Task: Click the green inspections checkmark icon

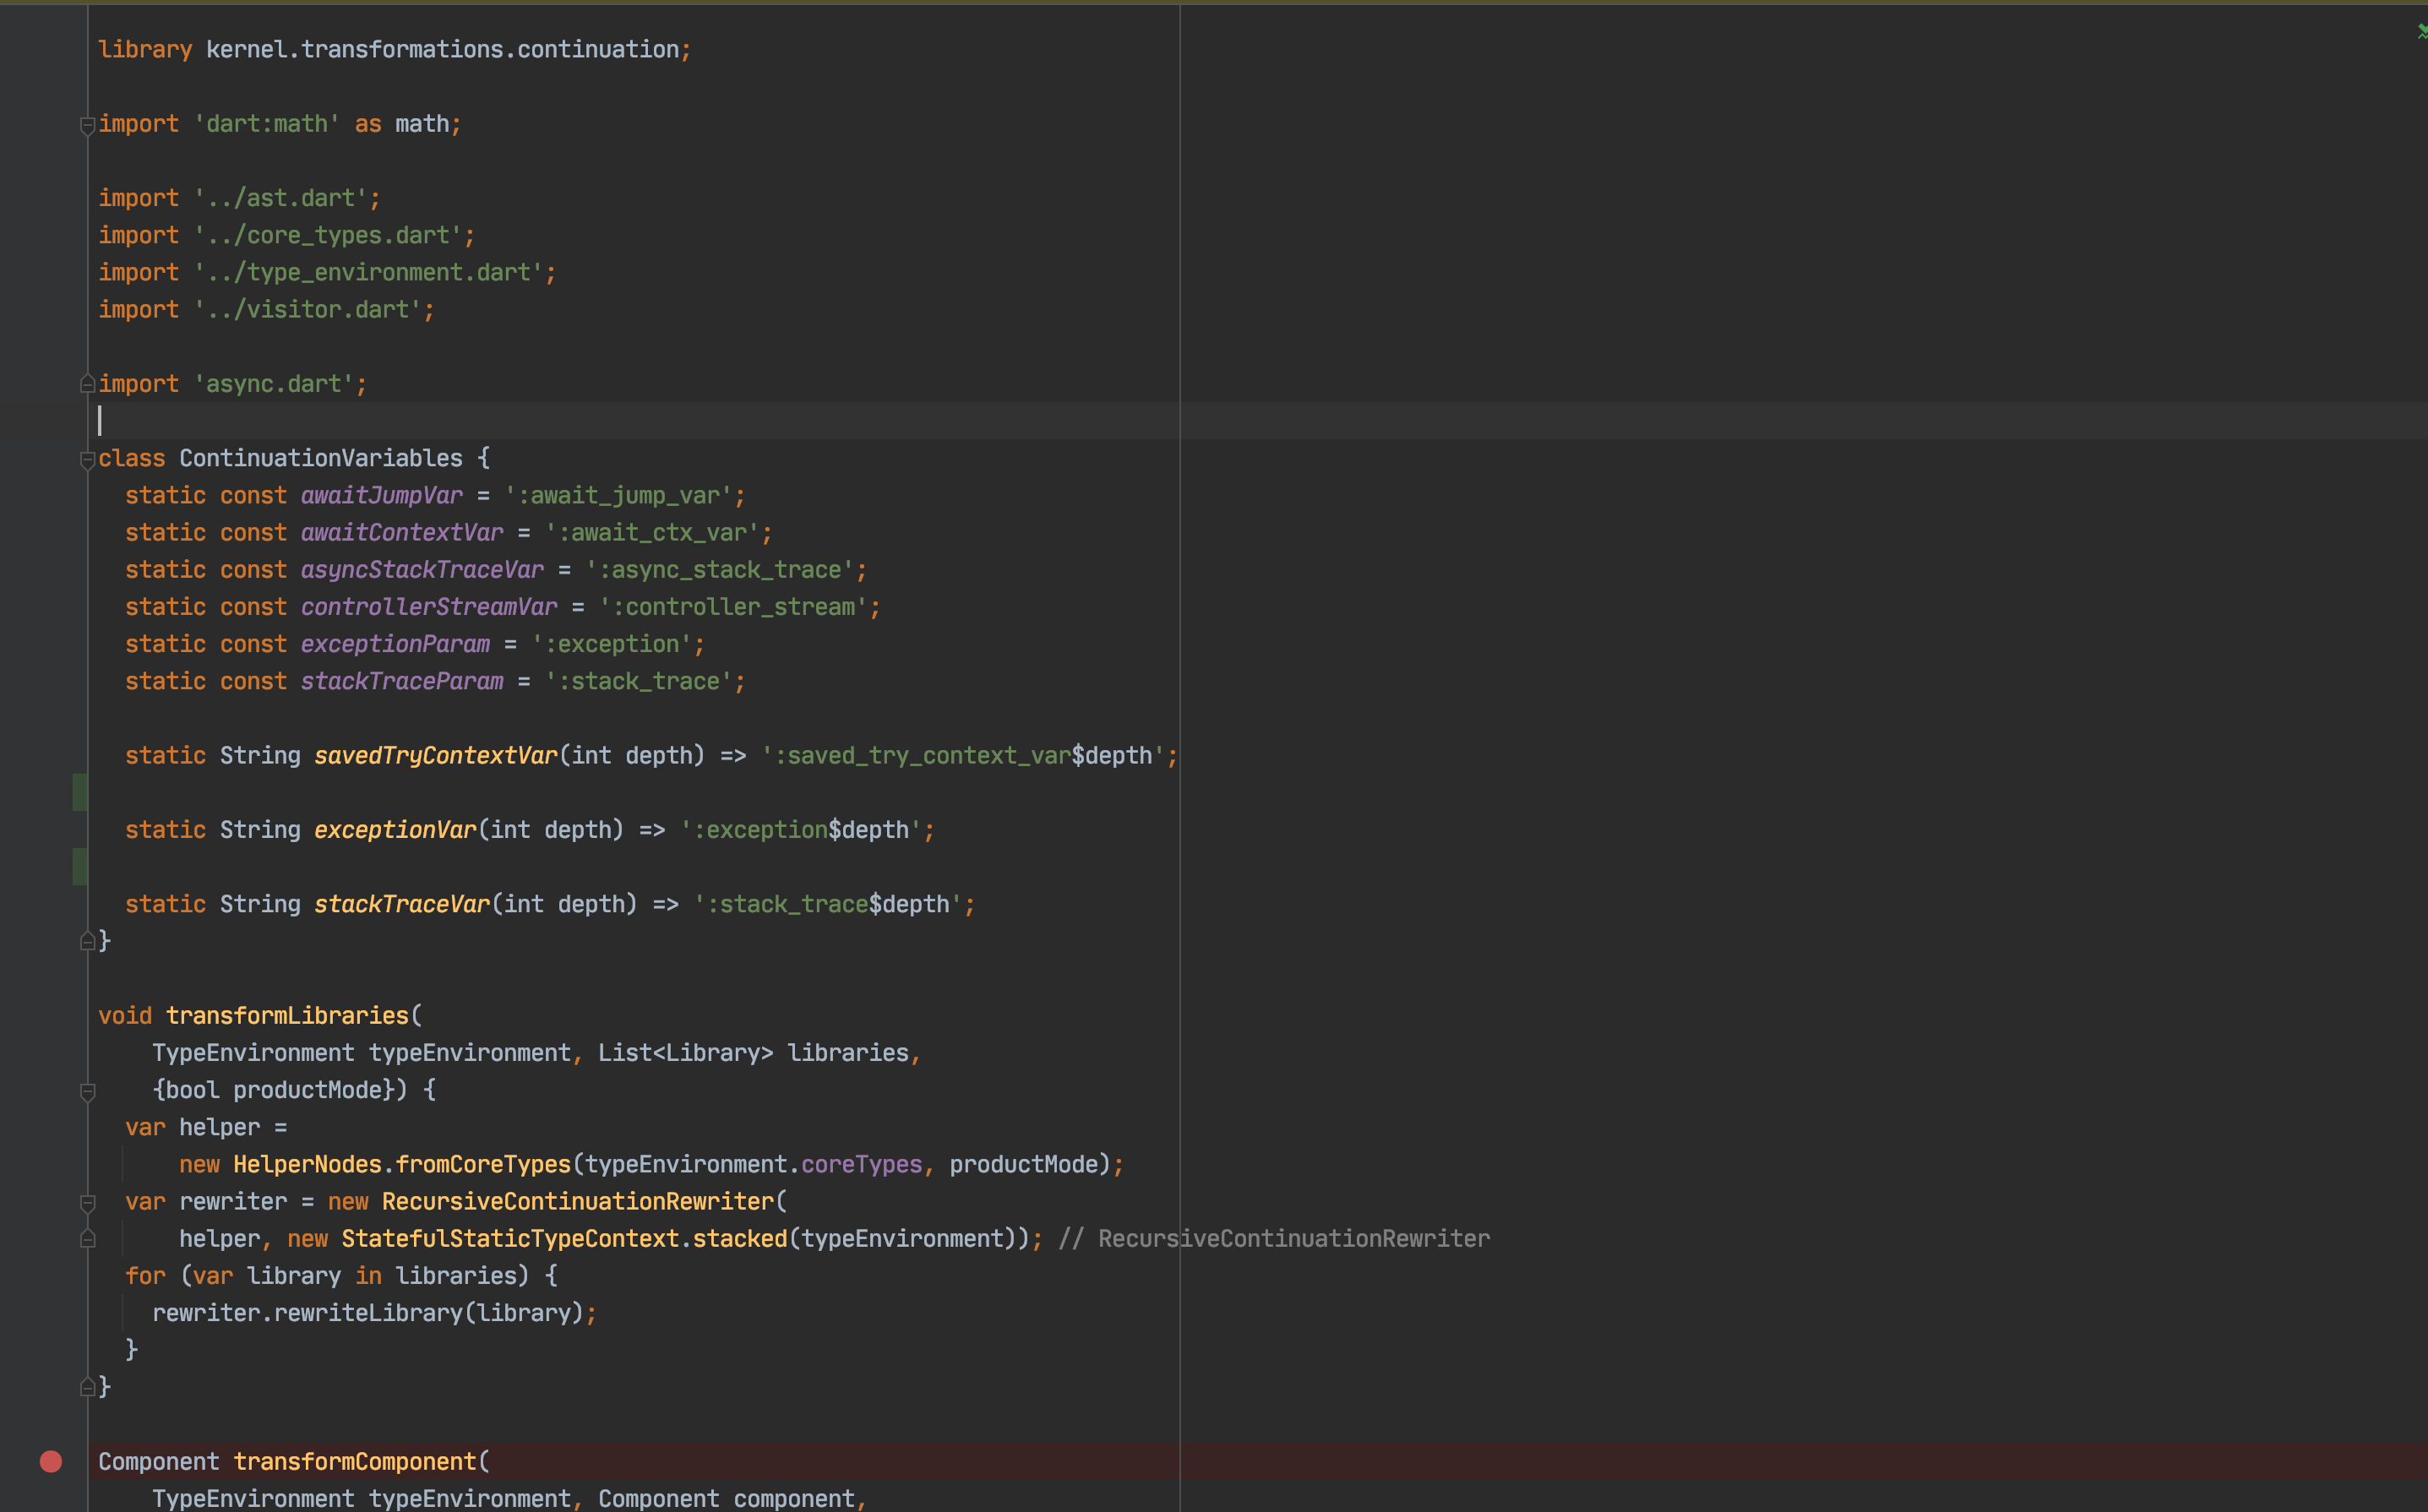Action: 2420,32
